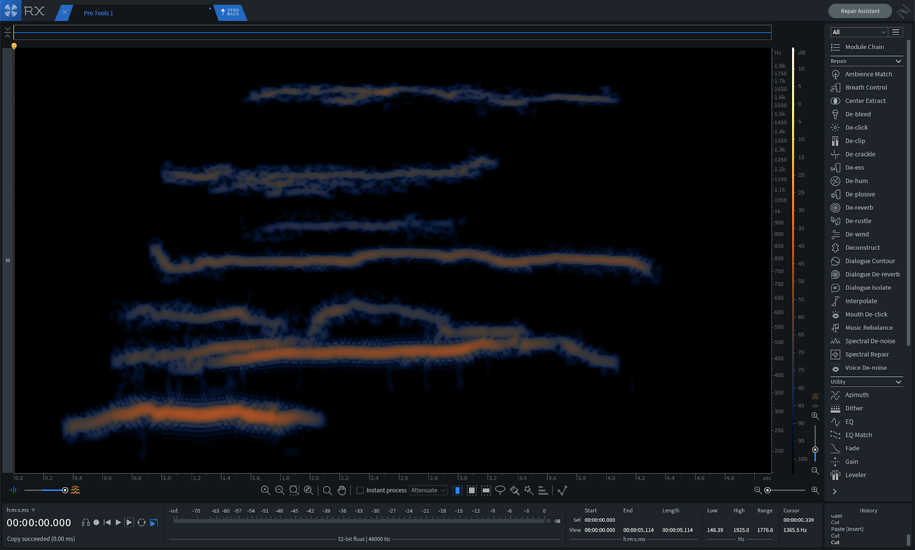
Task: Open the De-hum module
Action: [866, 181]
